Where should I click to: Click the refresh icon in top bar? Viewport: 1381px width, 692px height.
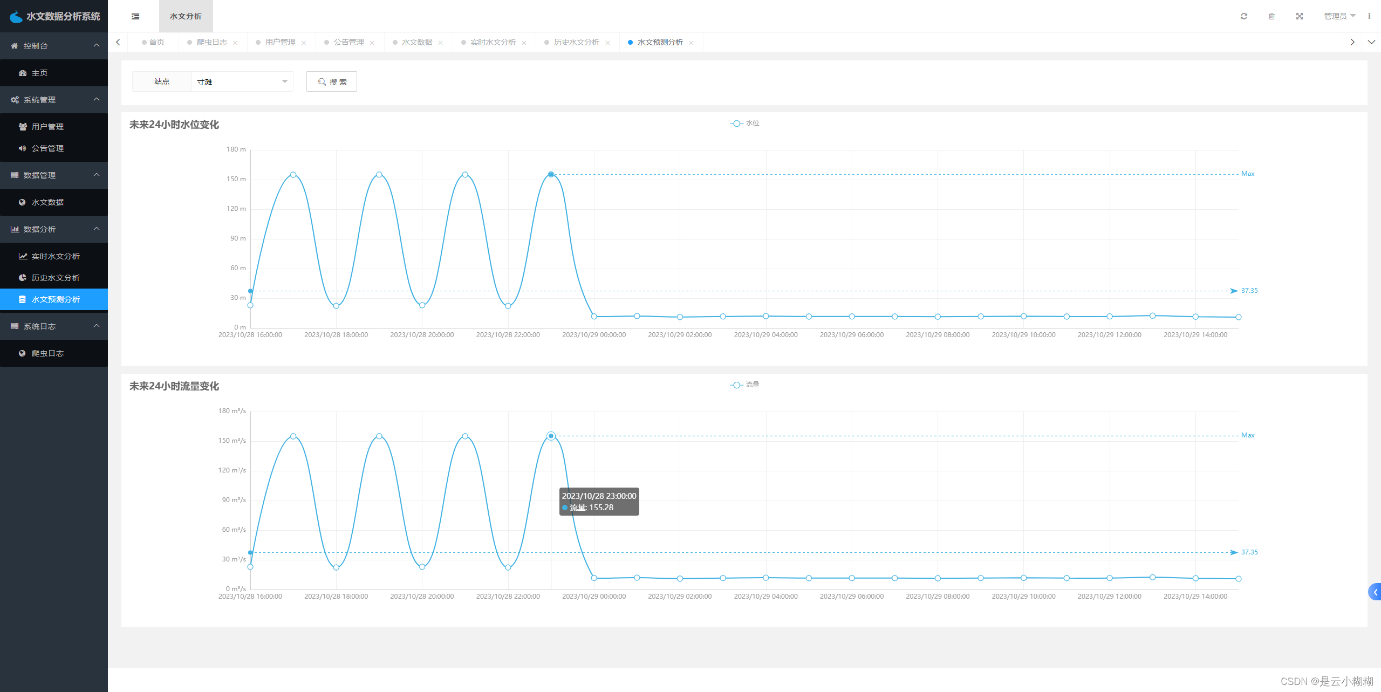[x=1244, y=16]
